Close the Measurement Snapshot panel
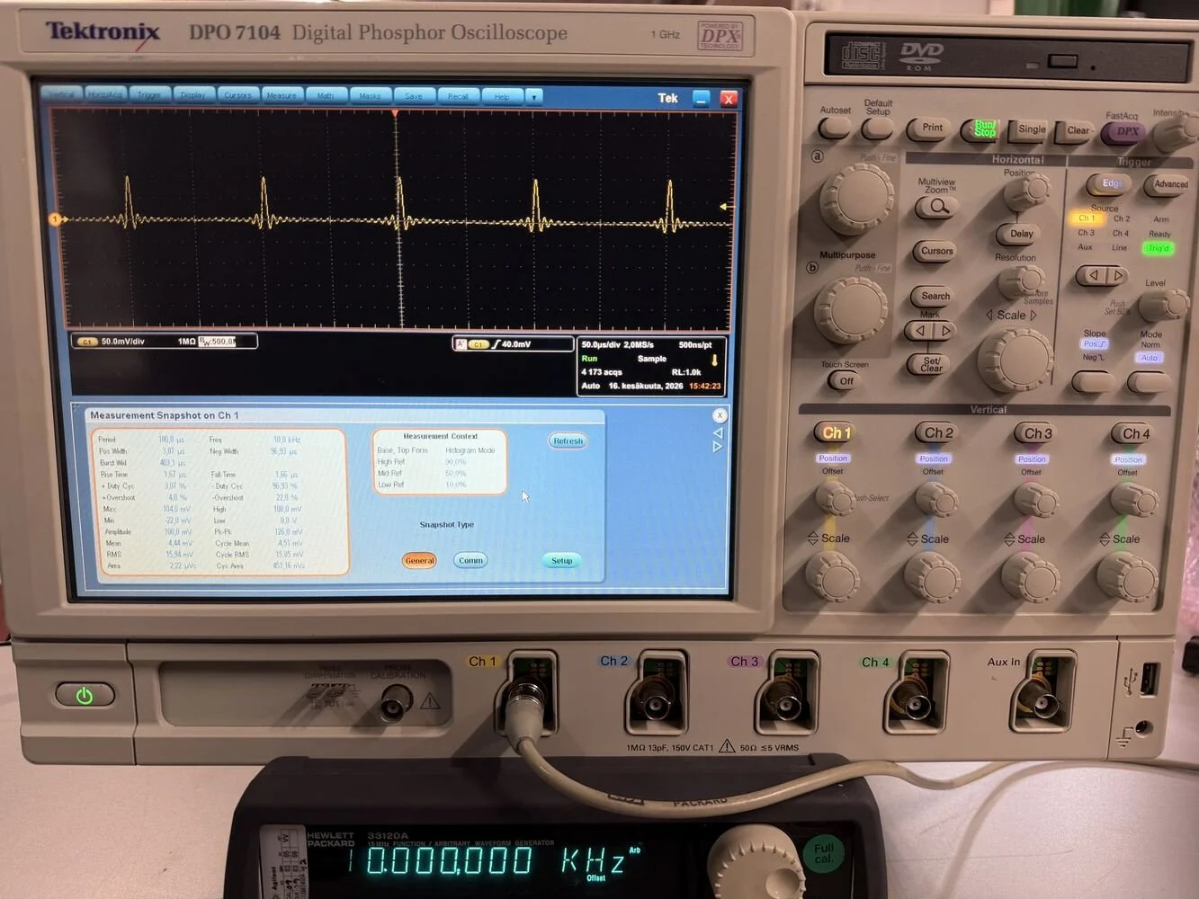 (x=720, y=415)
